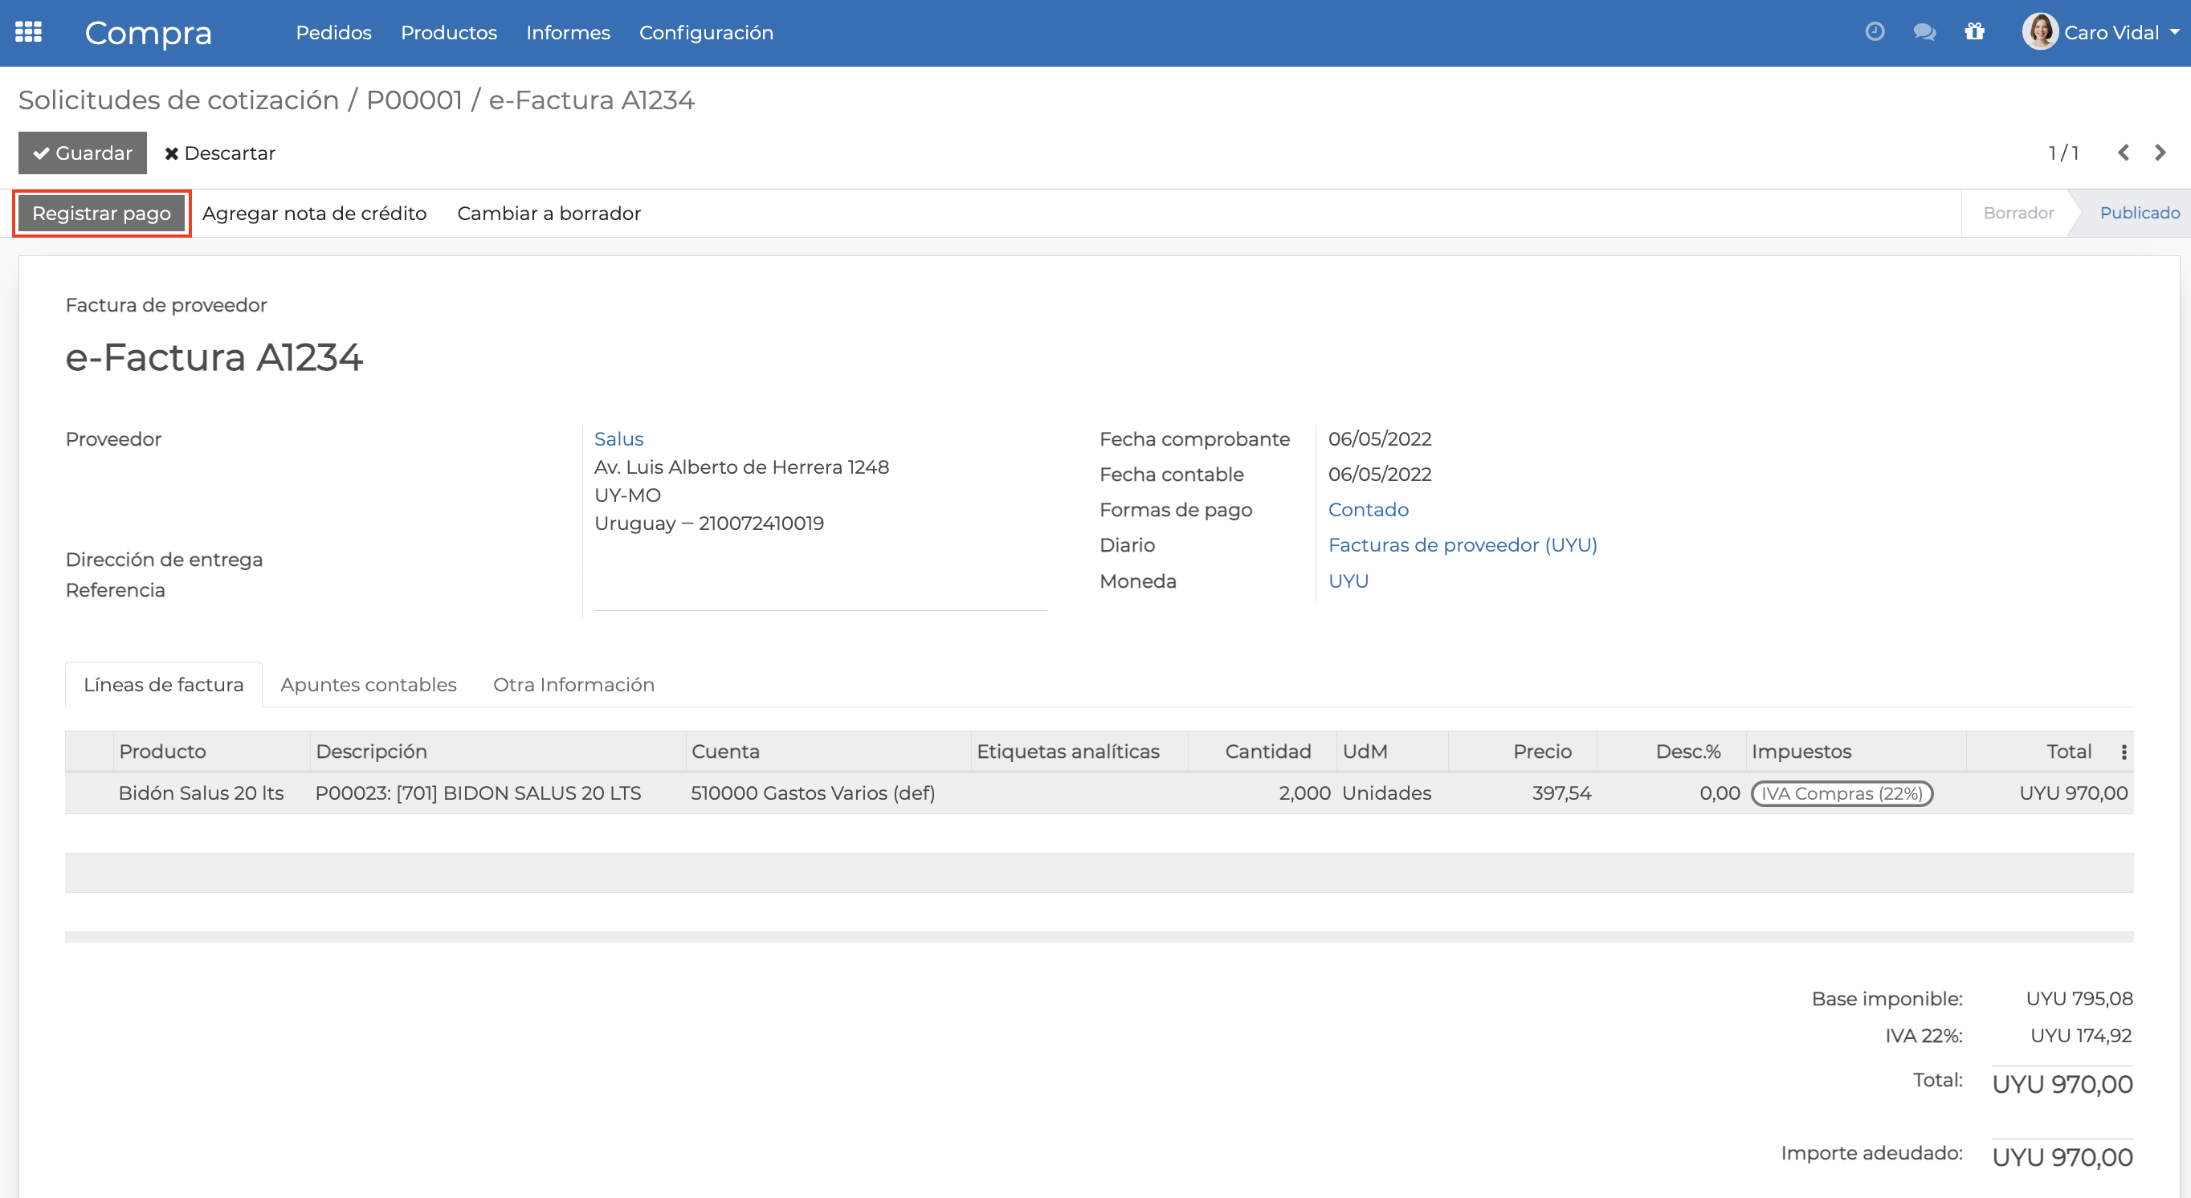Viewport: 2191px width, 1198px height.
Task: Open the Salus supplier link
Action: click(x=618, y=438)
